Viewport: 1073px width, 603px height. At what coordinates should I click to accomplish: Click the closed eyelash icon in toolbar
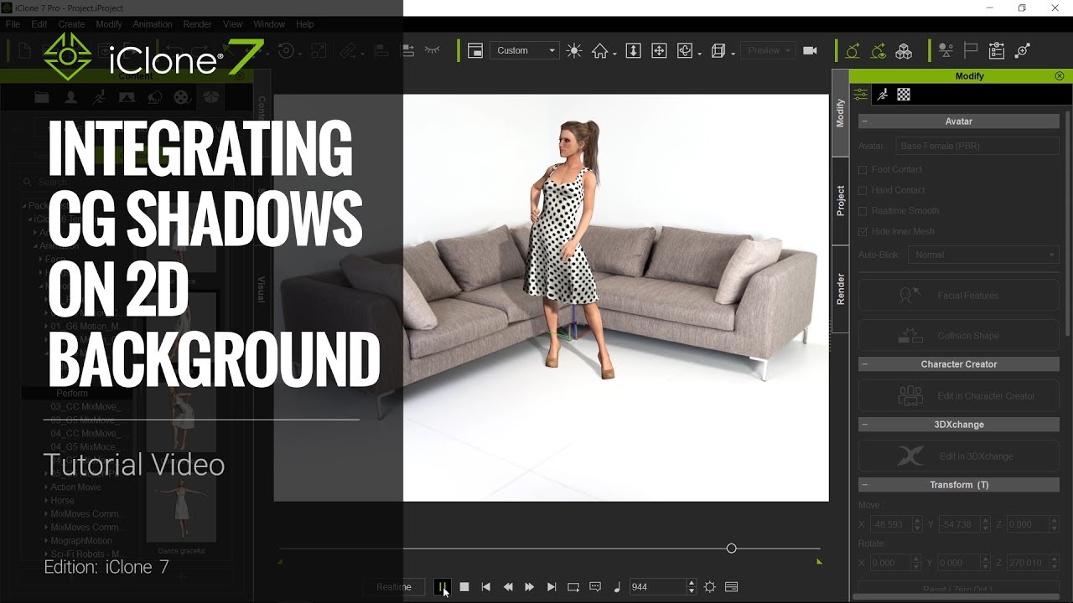433,51
